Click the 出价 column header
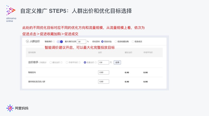This screenshot has width=209, height=116. (100, 52)
